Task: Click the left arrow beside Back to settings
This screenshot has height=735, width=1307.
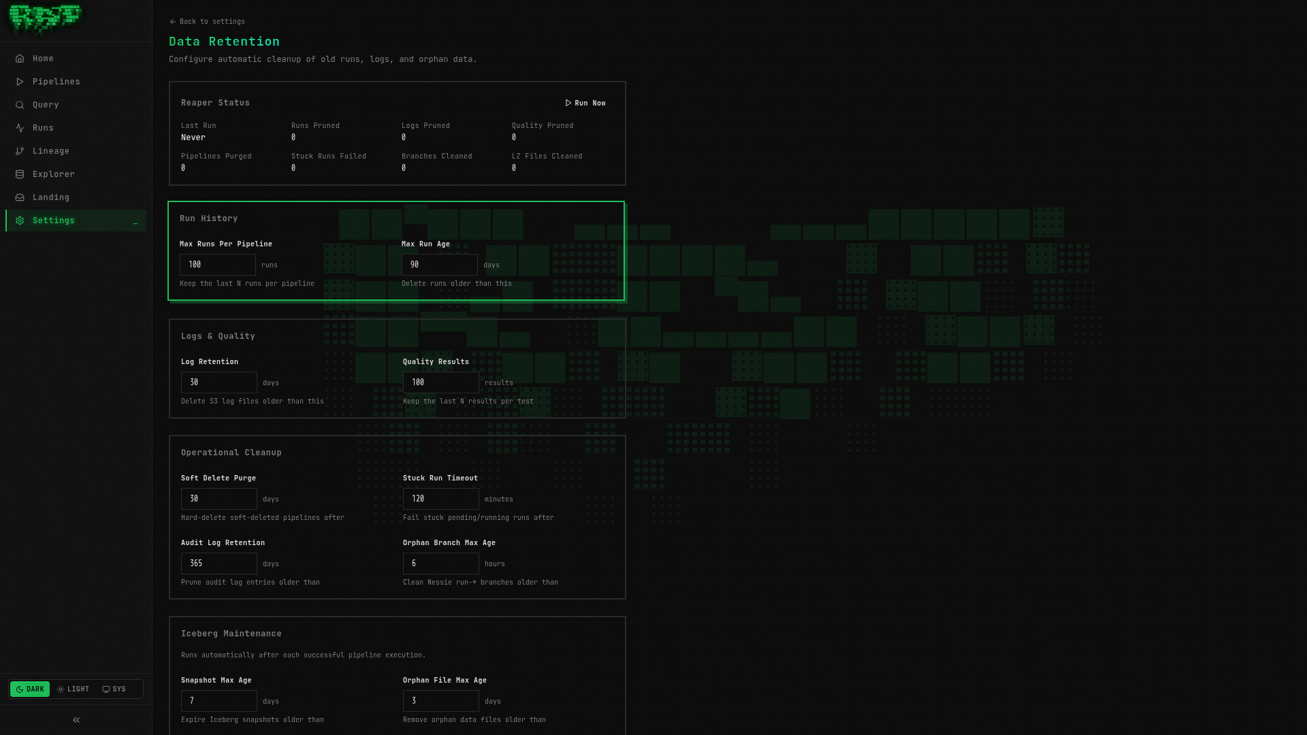Action: 172,21
